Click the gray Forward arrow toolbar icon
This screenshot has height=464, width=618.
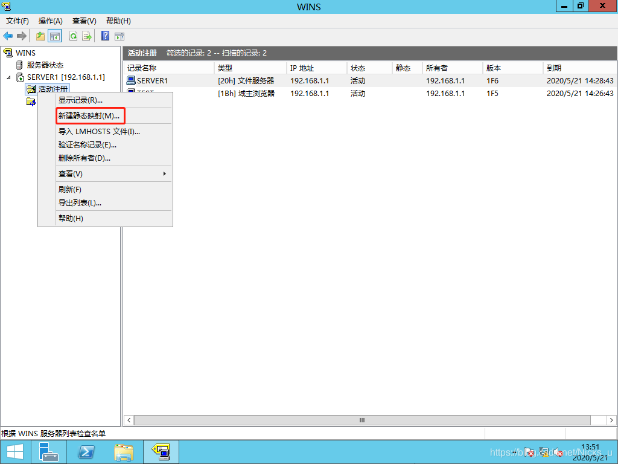[x=21, y=36]
